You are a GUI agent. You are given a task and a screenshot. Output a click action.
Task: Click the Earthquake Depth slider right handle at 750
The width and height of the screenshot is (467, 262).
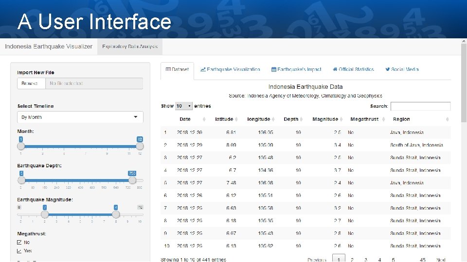132,180
